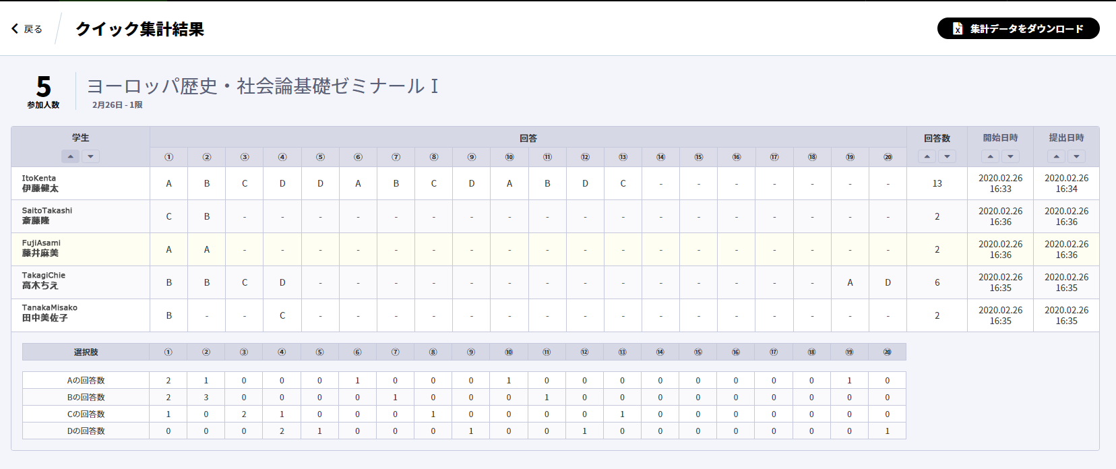Sort 回答数 ascending with the up arrow
Viewport: 1116px width, 469px height.
pos(927,156)
